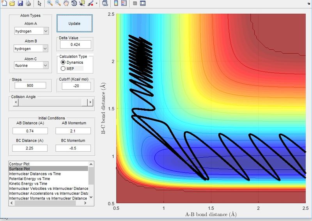Click the Collision Angle slider track
Image resolution: width=312 pixels, height=221 pixels.
point(53,102)
